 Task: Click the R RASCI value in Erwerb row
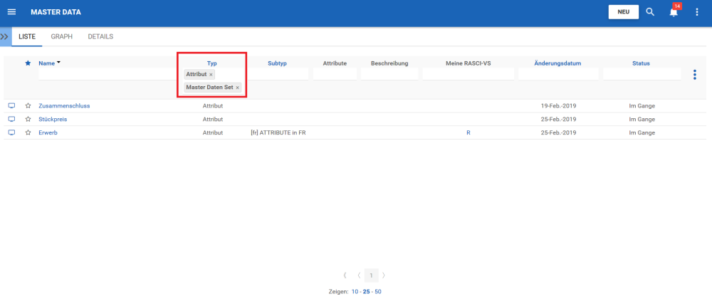(x=468, y=132)
